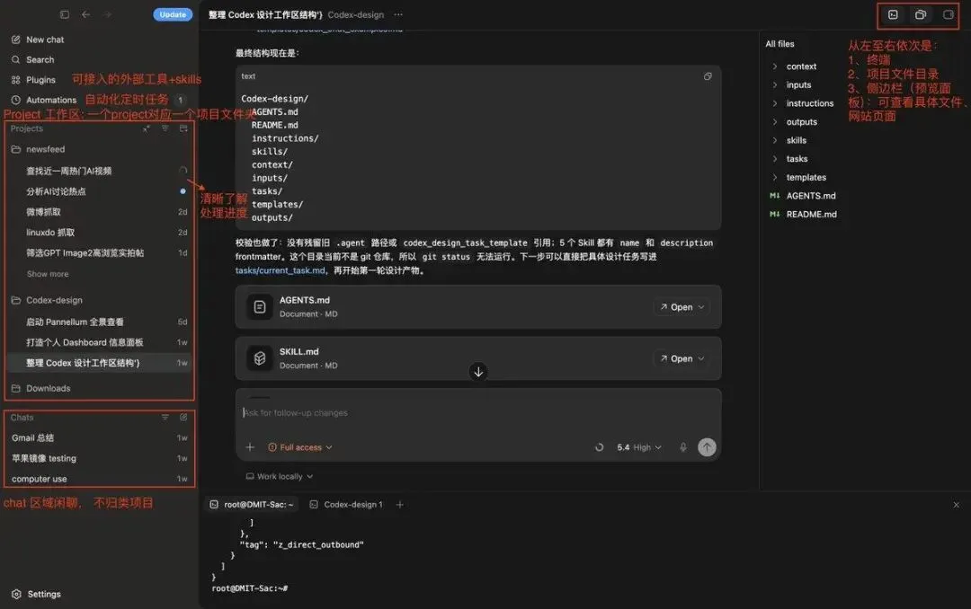Click the filter icon in Projects header

pyautogui.click(x=165, y=128)
